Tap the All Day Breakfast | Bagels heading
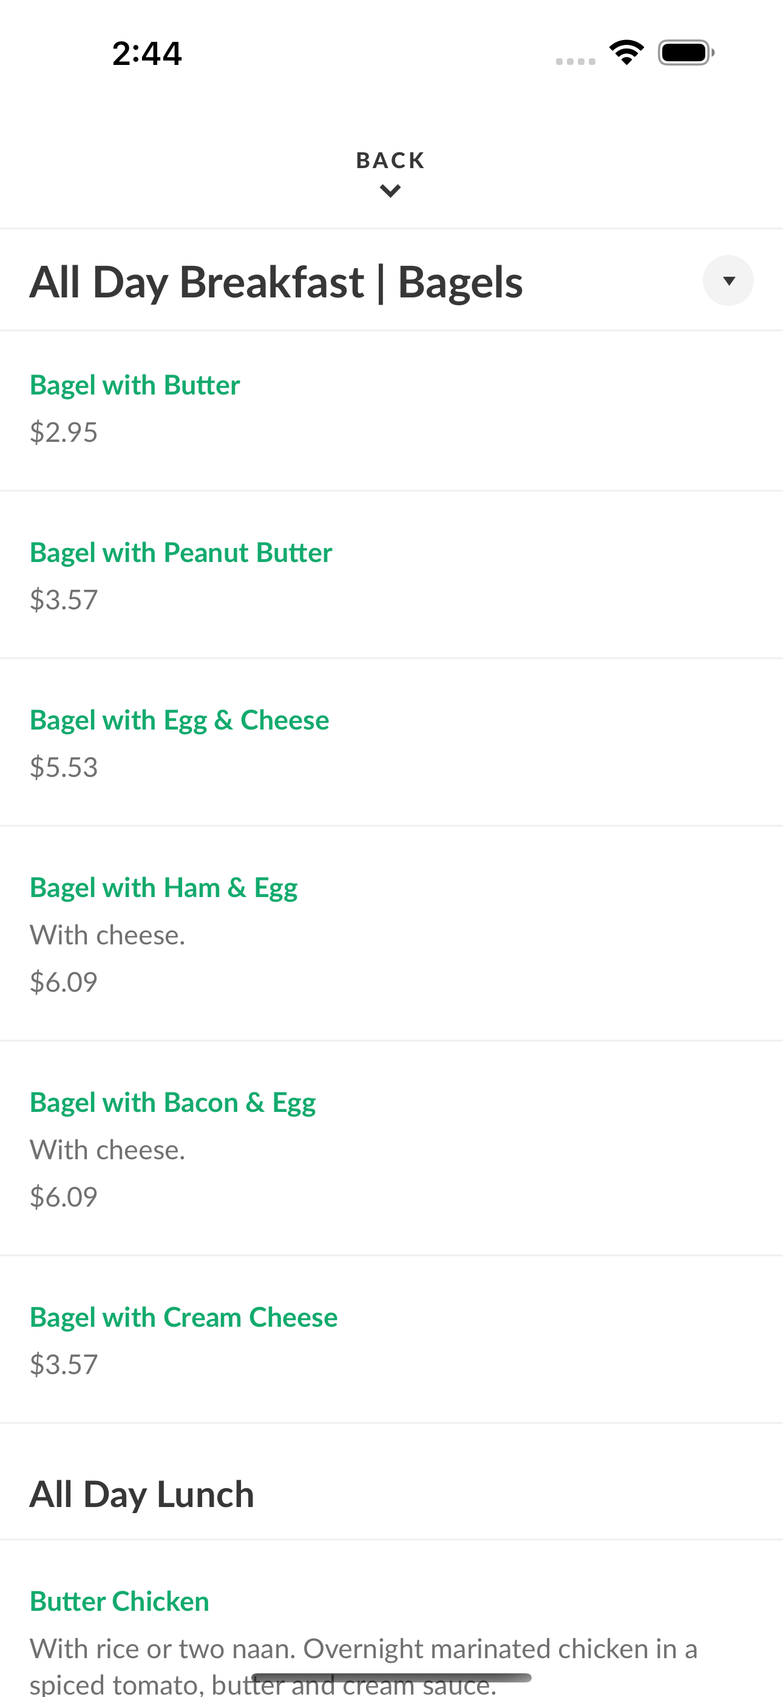This screenshot has width=783, height=1697. pyautogui.click(x=276, y=282)
